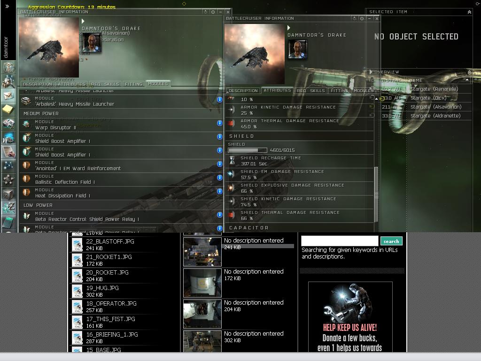Screen dimensions: 481x361
Task: Click the Shield Explosive Damage Resistance icon
Action: tap(232, 188)
